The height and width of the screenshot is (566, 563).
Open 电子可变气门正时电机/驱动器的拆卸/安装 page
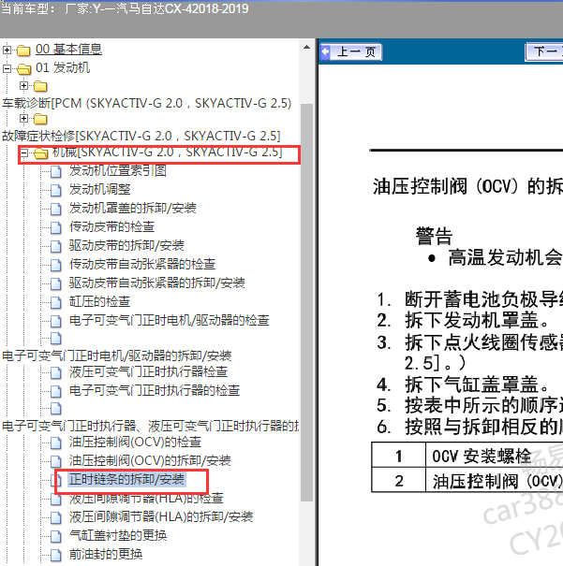pyautogui.click(x=117, y=356)
